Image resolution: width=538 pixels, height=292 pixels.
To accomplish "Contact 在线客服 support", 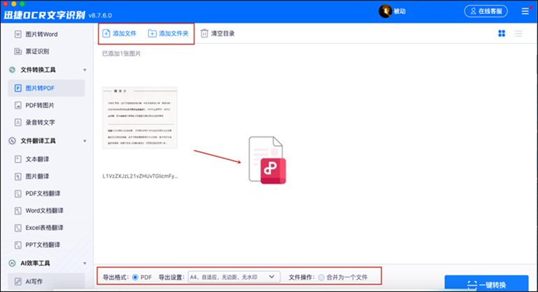I will click(x=486, y=11).
